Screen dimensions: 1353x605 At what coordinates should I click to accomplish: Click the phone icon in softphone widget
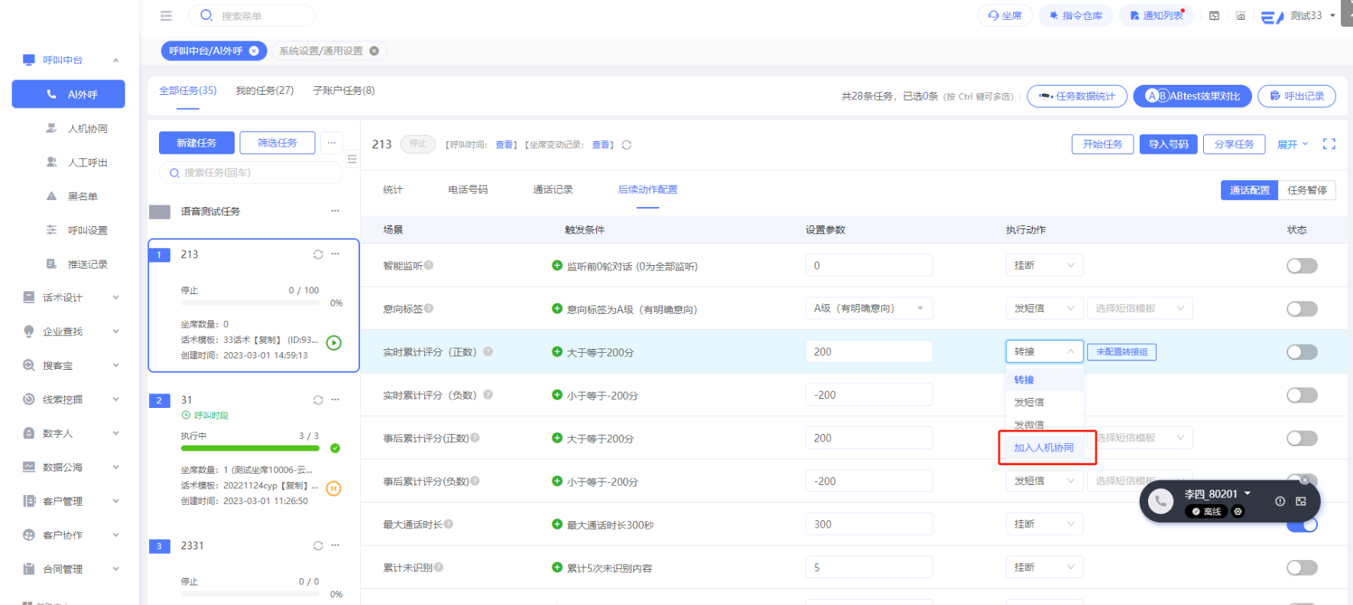[1160, 501]
